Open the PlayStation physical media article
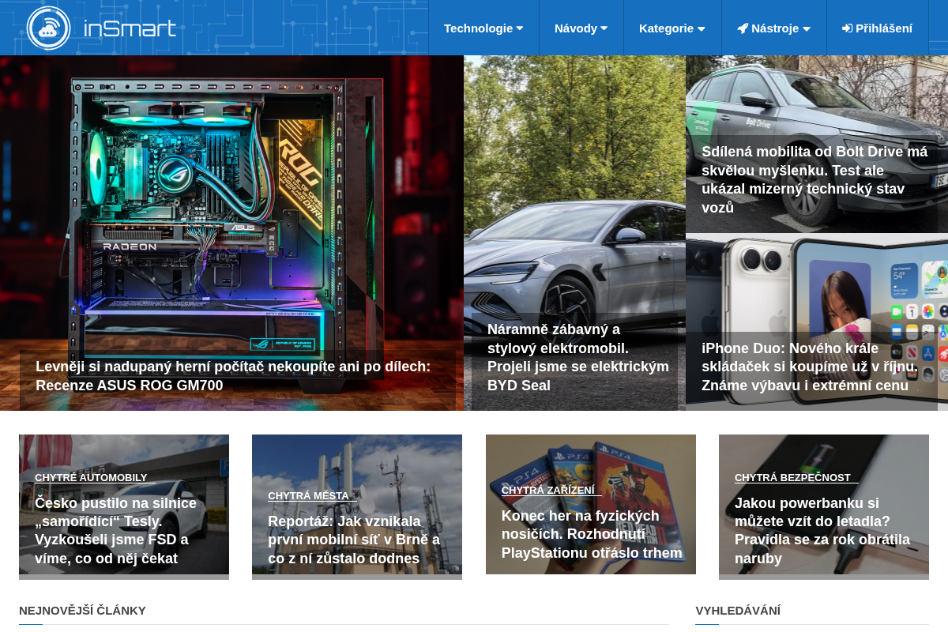 pyautogui.click(x=592, y=534)
